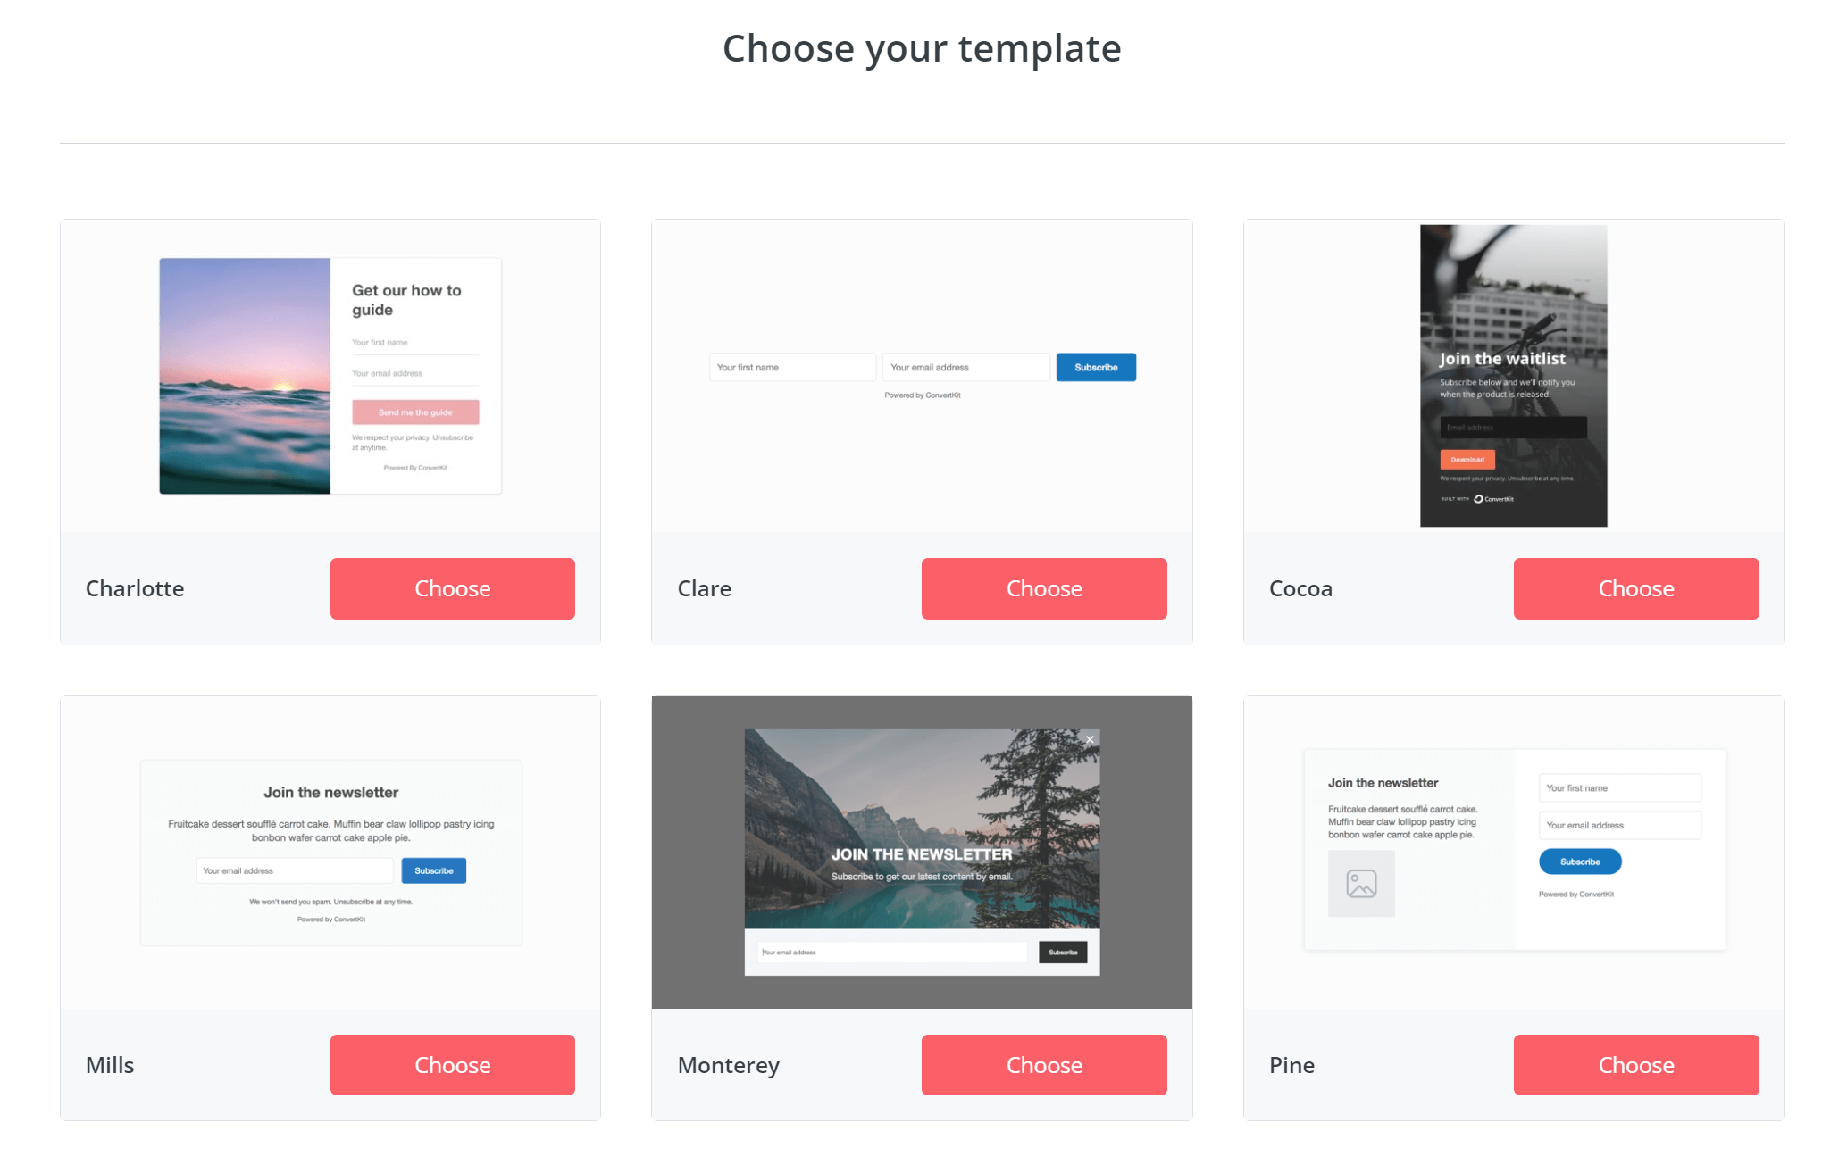The image size is (1847, 1157).
Task: Select Mills template by clicking Choose
Action: tap(452, 1063)
